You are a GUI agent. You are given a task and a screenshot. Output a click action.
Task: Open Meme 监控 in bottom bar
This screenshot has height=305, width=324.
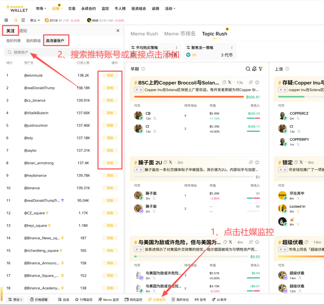click(109, 300)
